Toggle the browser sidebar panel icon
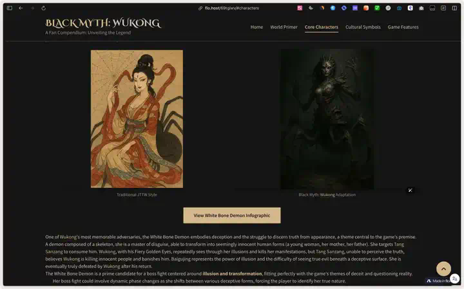 click(10, 8)
